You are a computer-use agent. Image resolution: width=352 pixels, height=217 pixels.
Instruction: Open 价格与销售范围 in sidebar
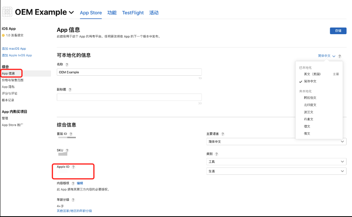pyautogui.click(x=12, y=80)
